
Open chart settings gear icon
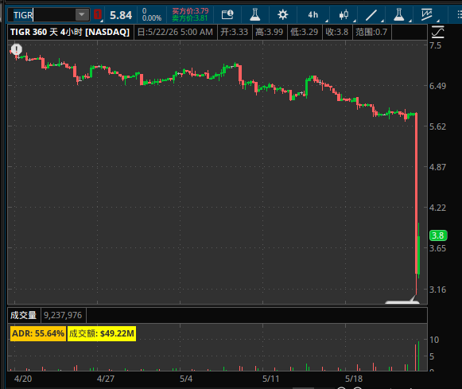[x=282, y=14]
